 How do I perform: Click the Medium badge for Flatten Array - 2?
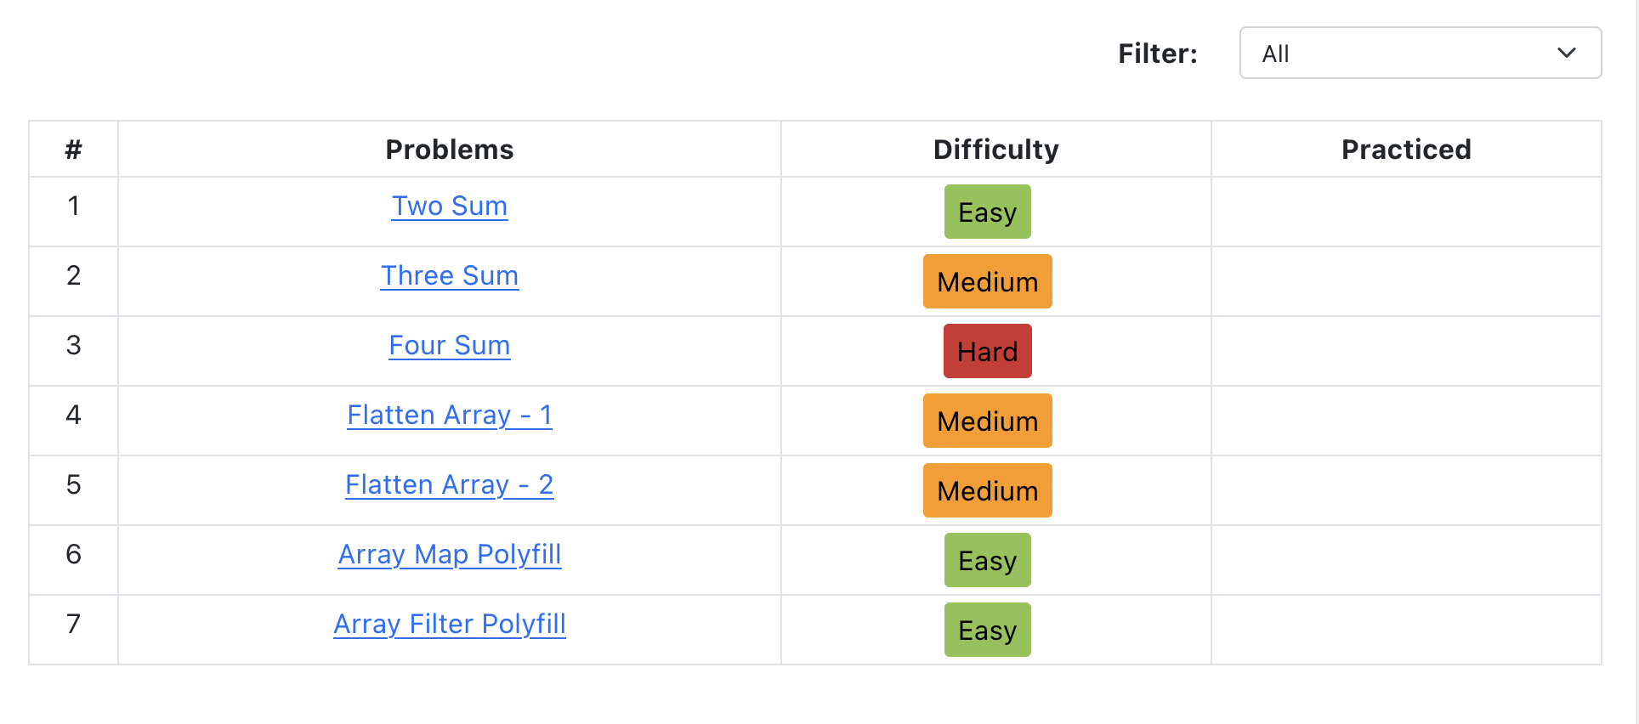coord(987,490)
